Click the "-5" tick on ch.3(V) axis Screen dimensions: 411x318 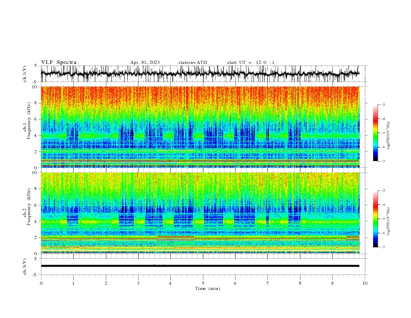coord(35,275)
